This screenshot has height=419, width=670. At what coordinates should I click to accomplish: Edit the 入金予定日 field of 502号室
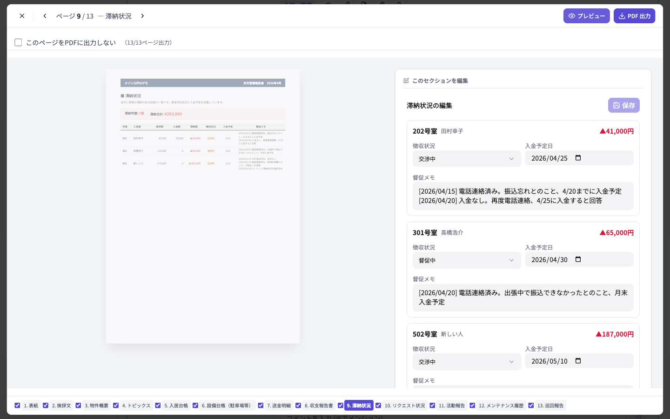579,361
